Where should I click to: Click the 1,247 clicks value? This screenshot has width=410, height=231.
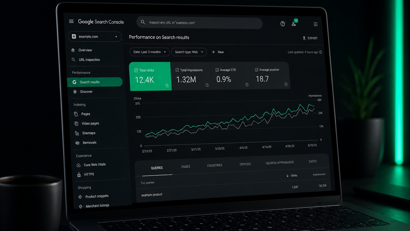click(x=295, y=187)
